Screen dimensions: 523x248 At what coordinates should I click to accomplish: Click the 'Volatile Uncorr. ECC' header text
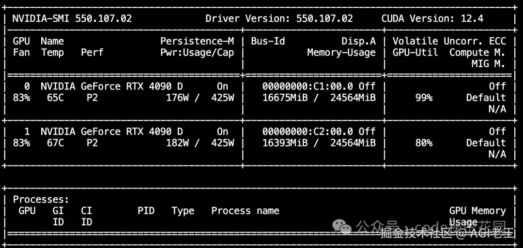pos(449,41)
